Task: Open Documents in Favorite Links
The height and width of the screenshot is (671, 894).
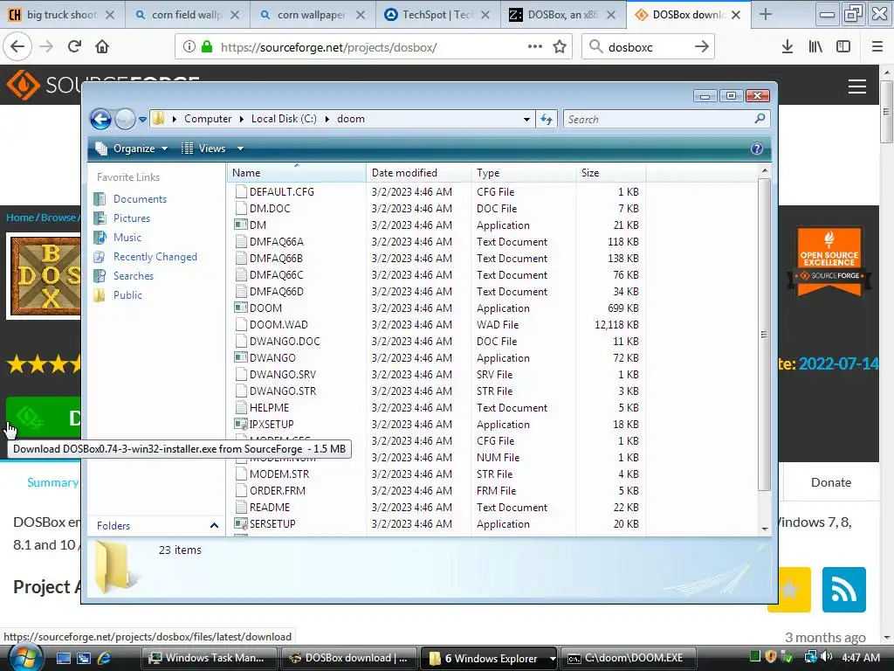Action: 140,199
